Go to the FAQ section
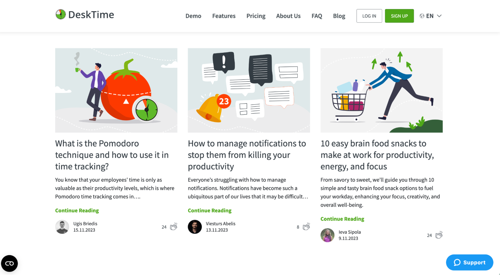Viewport: 500px width, 275px height. (317, 16)
